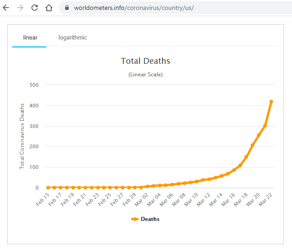Click the 500 y-axis value label

(x=34, y=85)
